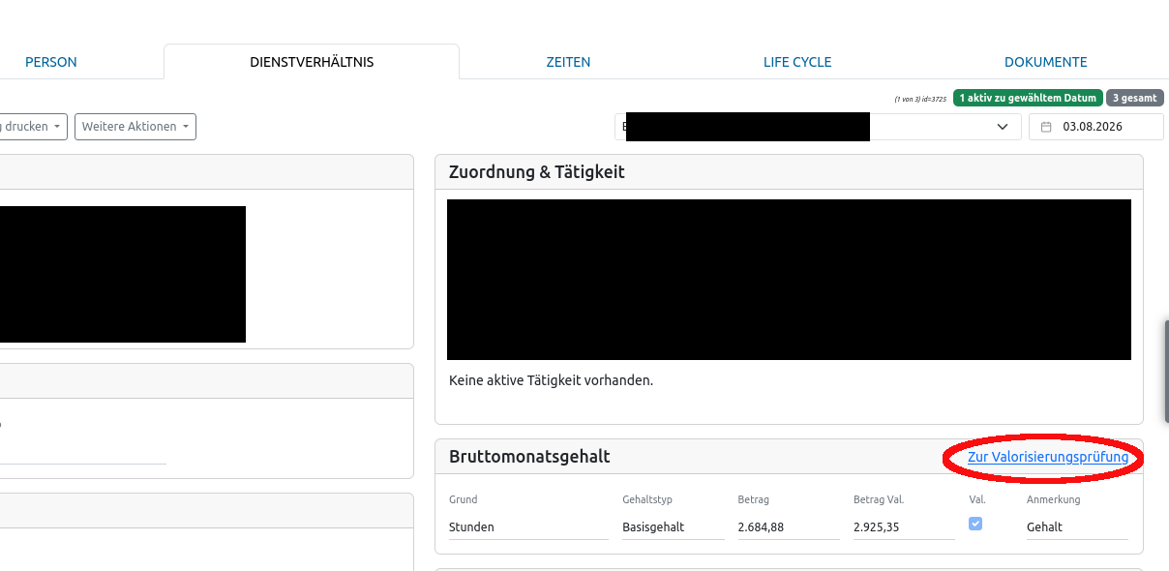Switch to the ZEITEN tab
The width and height of the screenshot is (1169, 571).
pyautogui.click(x=568, y=62)
